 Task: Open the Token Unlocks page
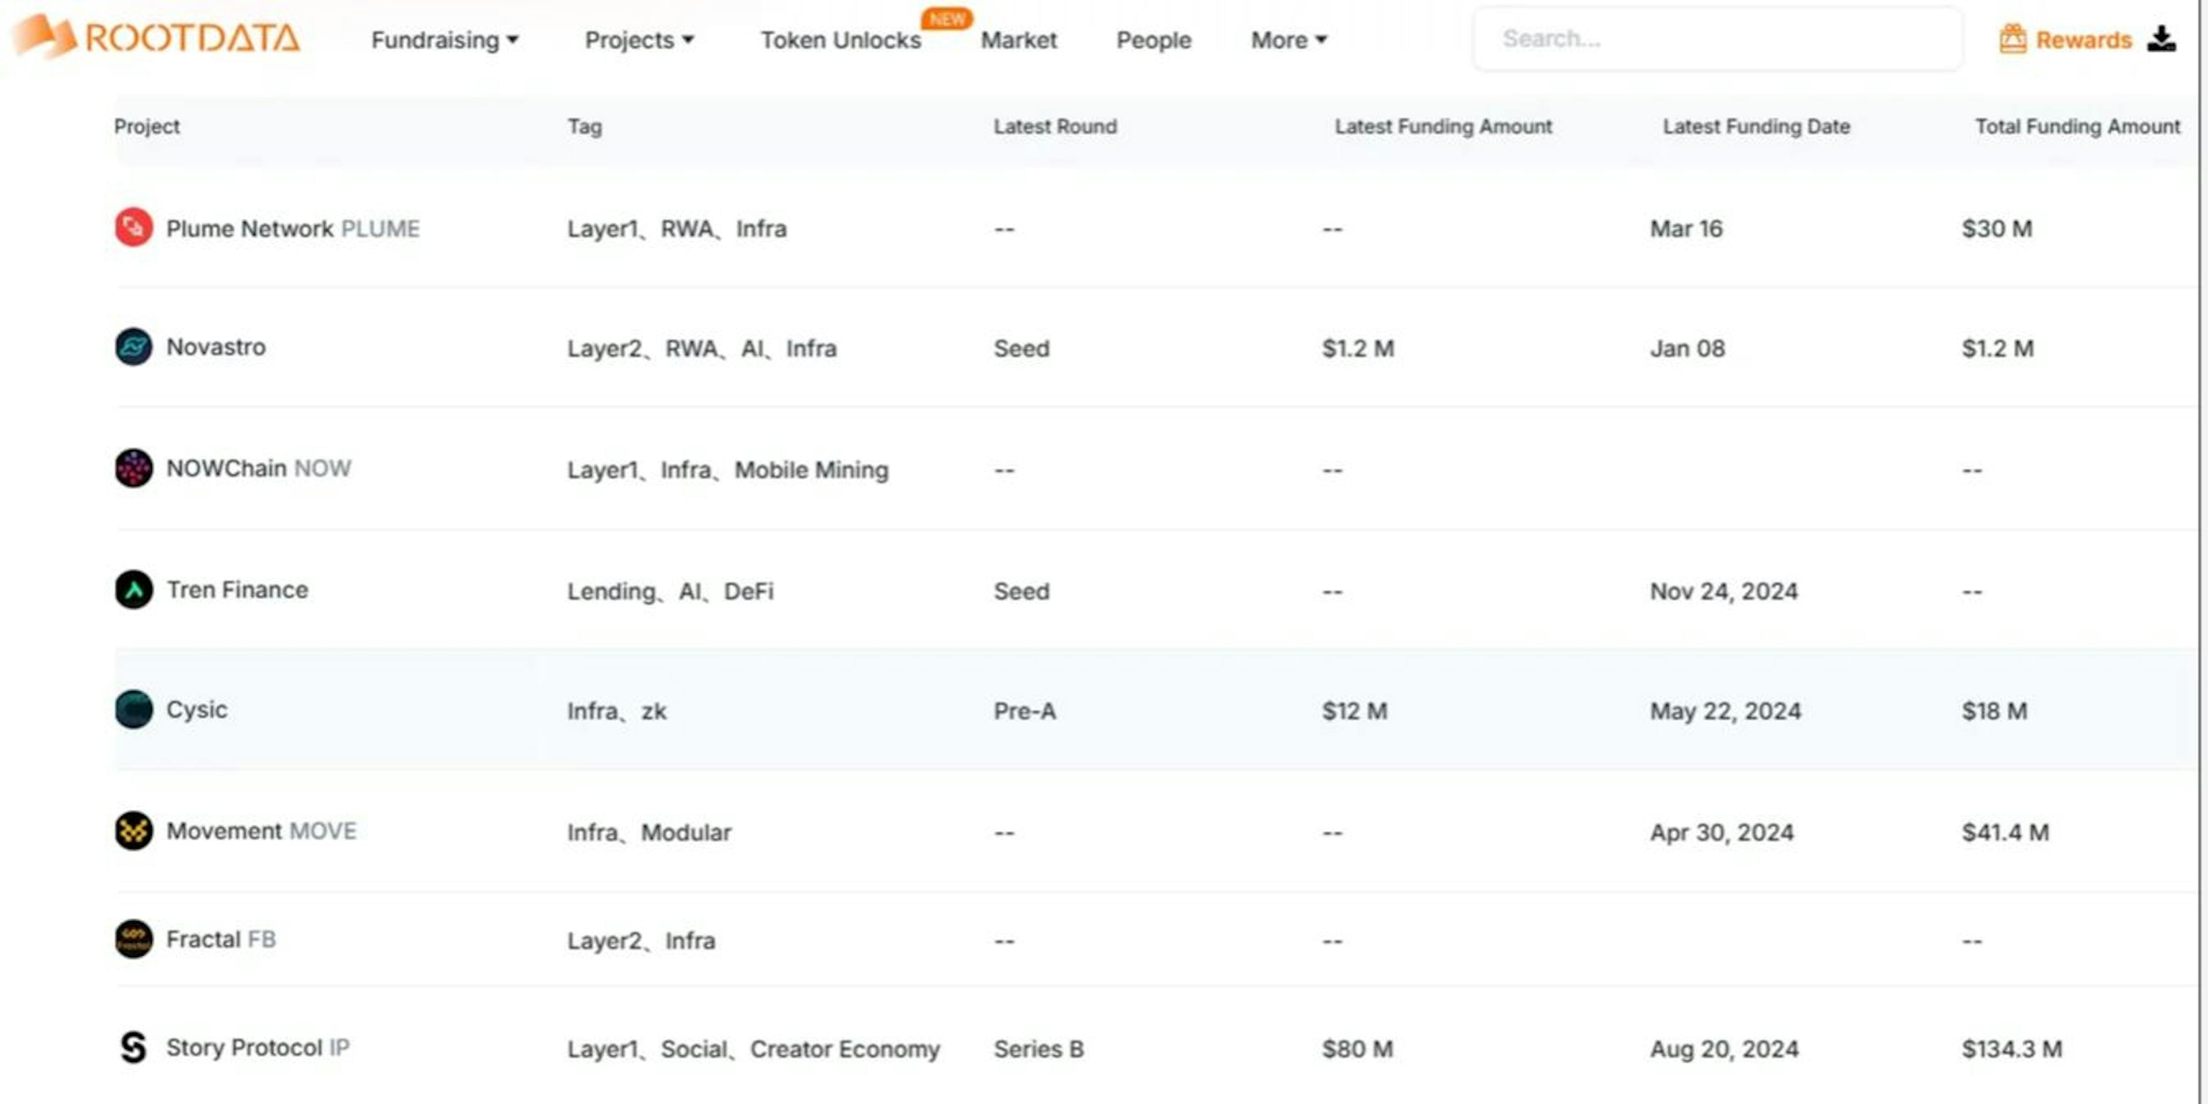pyautogui.click(x=840, y=40)
